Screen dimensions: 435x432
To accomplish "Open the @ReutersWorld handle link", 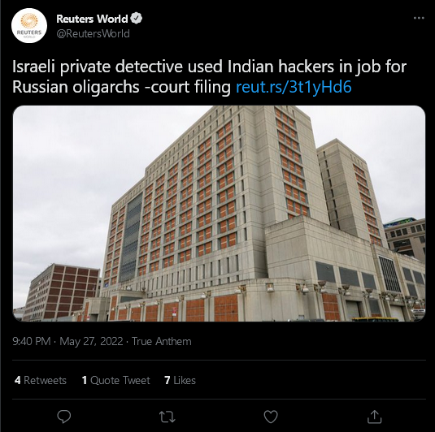I will [93, 34].
